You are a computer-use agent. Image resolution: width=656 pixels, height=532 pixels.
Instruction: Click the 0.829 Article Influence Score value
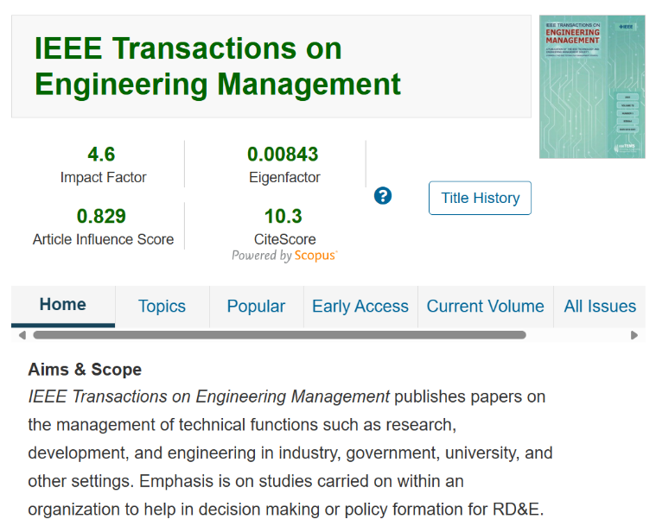[101, 216]
